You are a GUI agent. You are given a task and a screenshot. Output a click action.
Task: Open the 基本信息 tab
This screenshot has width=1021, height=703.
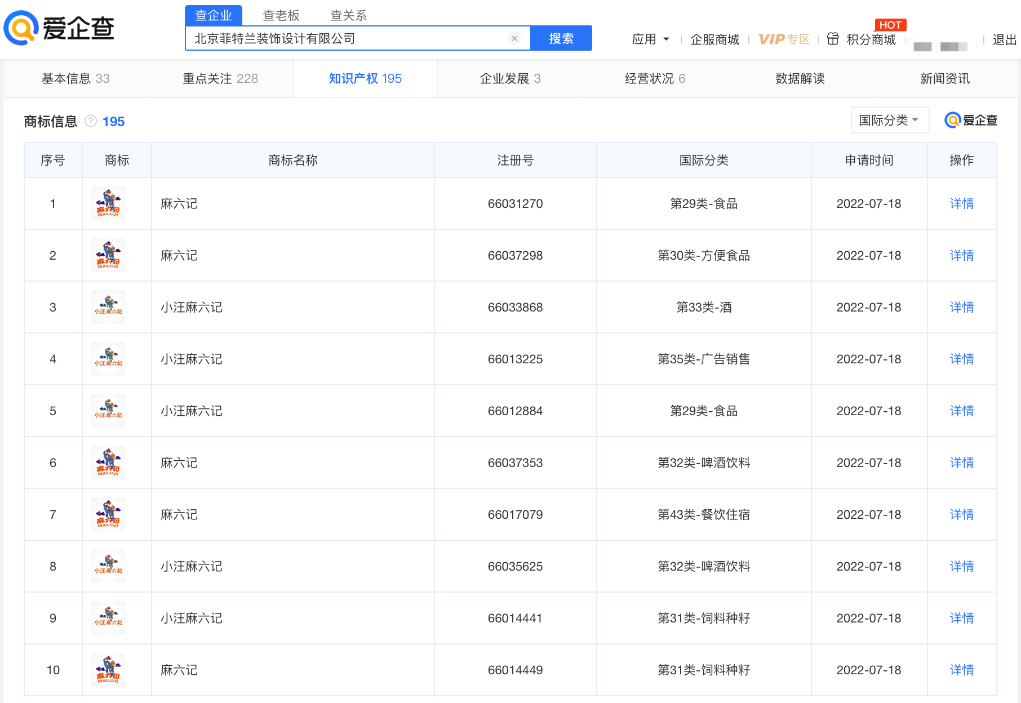(x=76, y=78)
